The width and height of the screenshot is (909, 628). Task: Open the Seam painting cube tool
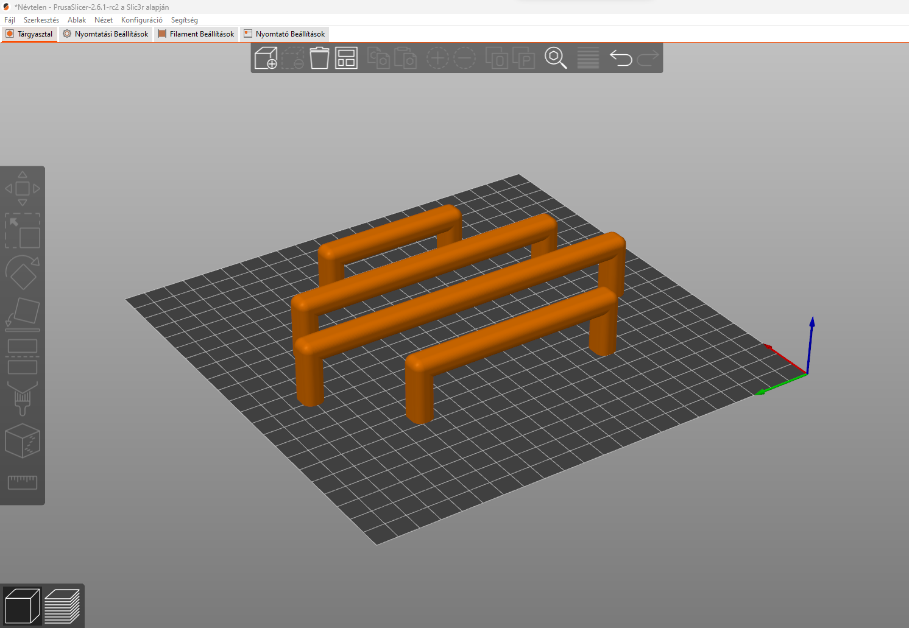[23, 440]
